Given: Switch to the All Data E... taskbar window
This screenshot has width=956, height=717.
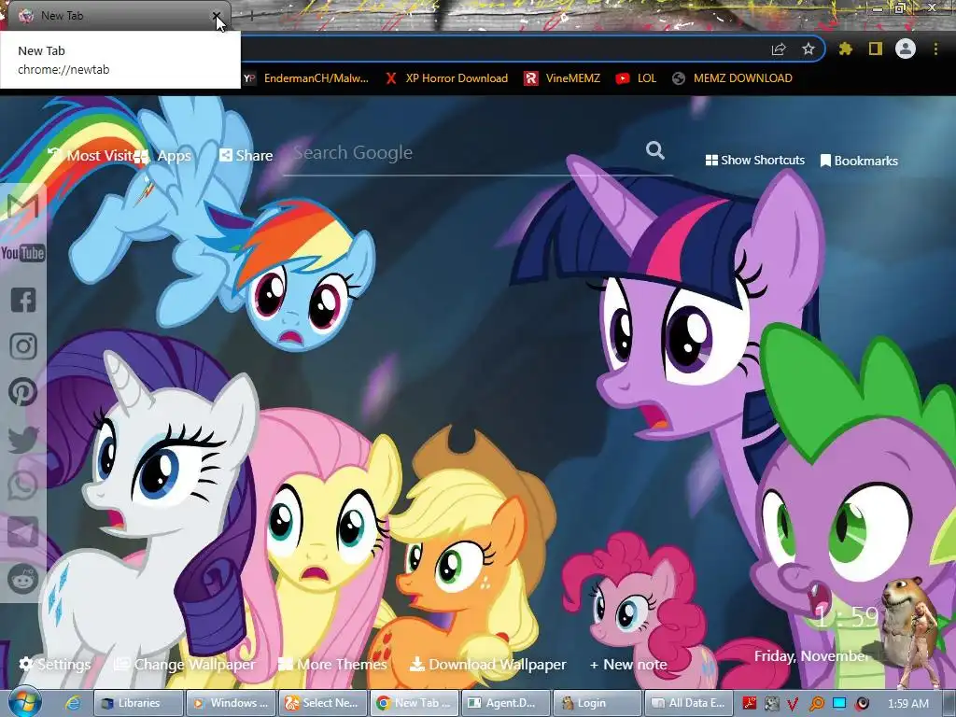Looking at the screenshot, I should click(690, 703).
